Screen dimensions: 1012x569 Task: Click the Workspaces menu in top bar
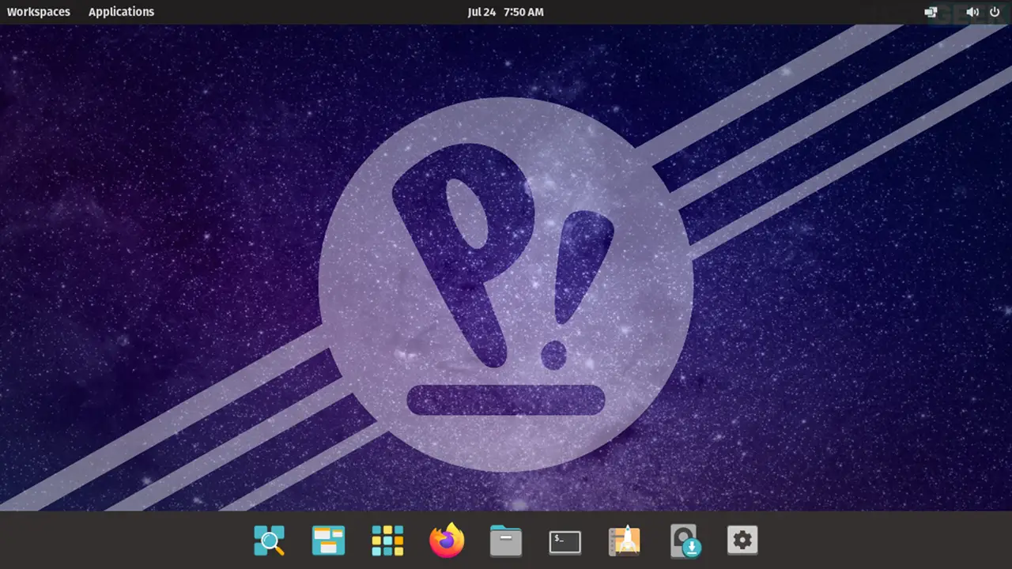coord(39,12)
